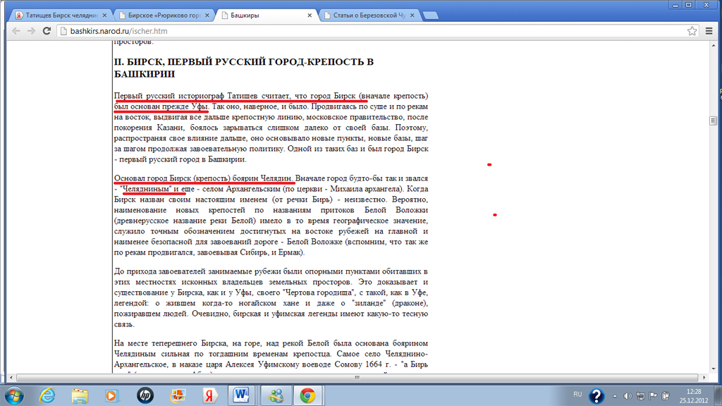Bookmark this page with the star icon

(x=692, y=31)
